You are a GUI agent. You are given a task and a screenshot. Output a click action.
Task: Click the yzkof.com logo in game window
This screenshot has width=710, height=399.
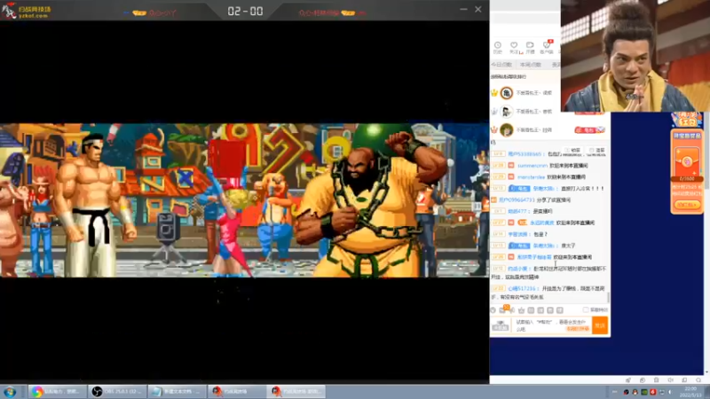[x=28, y=12]
